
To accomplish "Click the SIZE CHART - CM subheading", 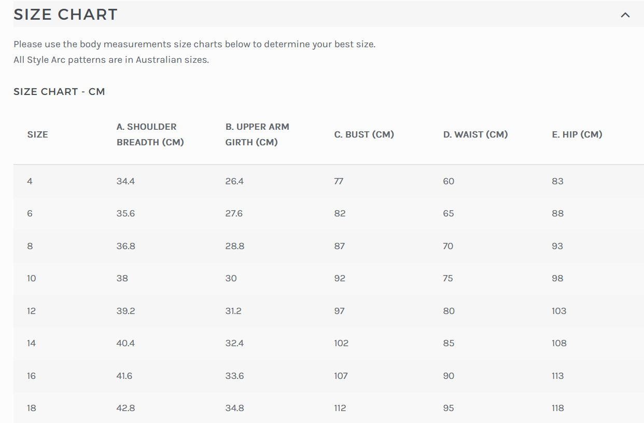I will pyautogui.click(x=59, y=91).
